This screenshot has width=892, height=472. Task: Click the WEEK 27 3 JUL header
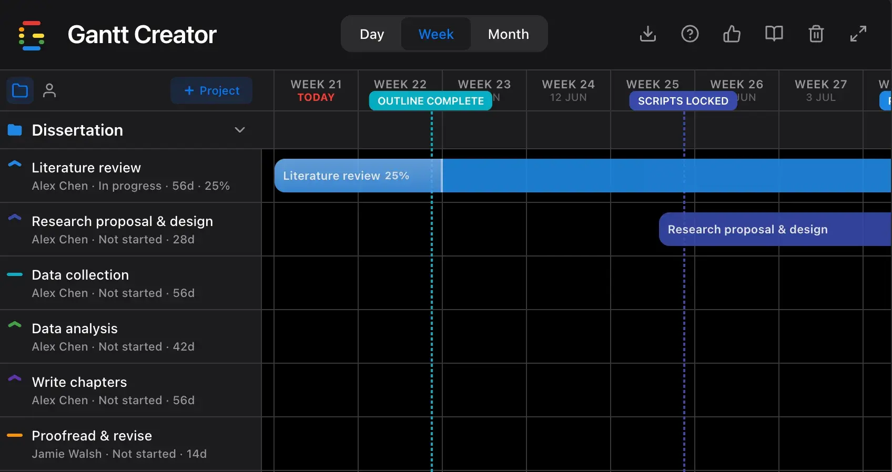tap(821, 90)
